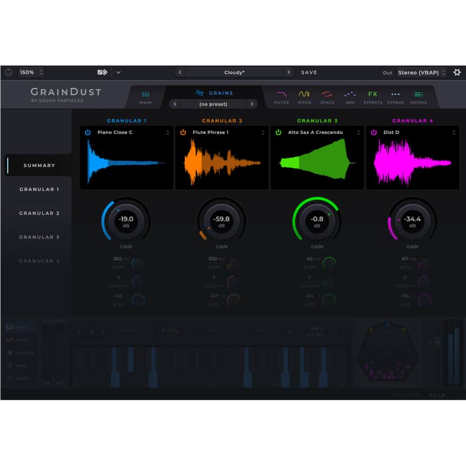Click the Granular 1 column header

point(126,121)
